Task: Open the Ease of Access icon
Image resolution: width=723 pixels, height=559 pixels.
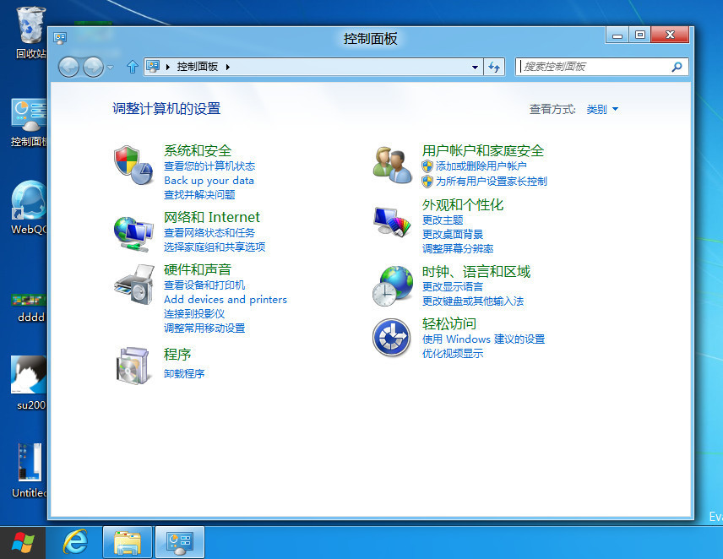Action: click(x=391, y=337)
